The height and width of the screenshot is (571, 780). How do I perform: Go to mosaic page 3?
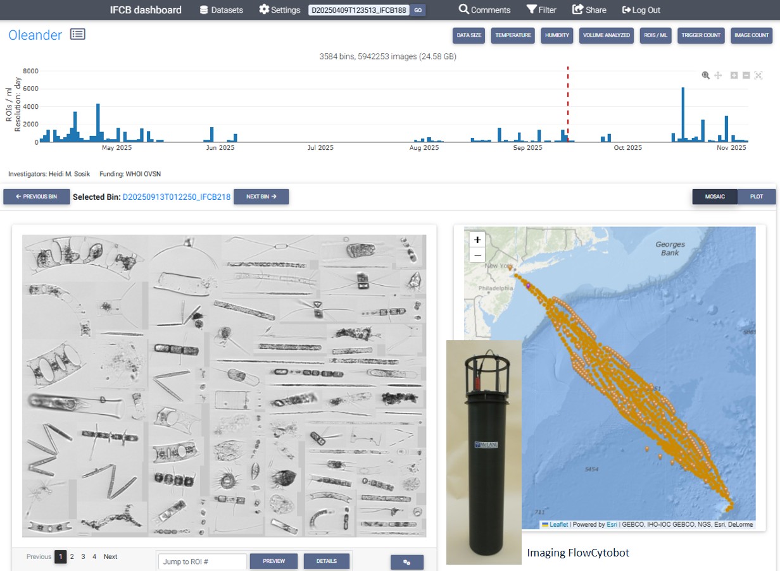click(83, 556)
